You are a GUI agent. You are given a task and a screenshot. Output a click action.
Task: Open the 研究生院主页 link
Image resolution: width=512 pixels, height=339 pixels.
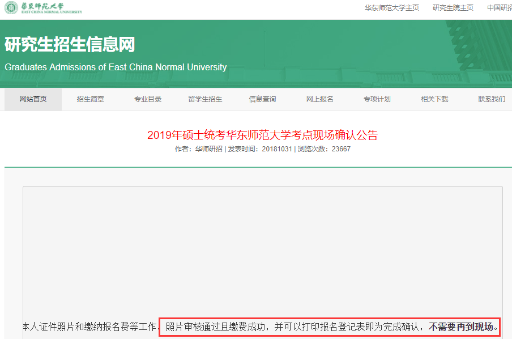(453, 8)
